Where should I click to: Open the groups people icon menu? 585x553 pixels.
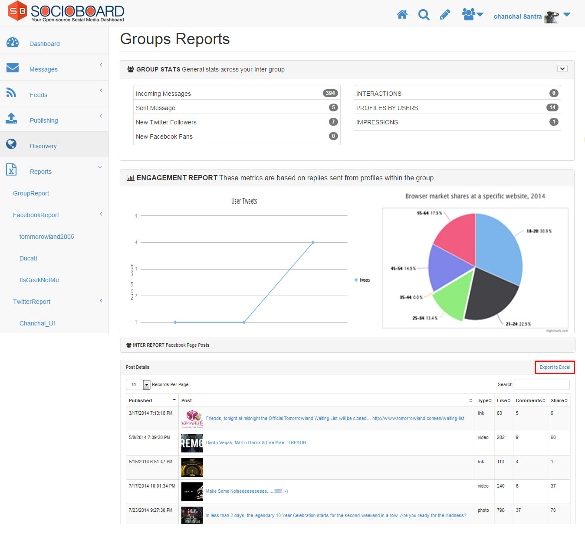click(473, 14)
